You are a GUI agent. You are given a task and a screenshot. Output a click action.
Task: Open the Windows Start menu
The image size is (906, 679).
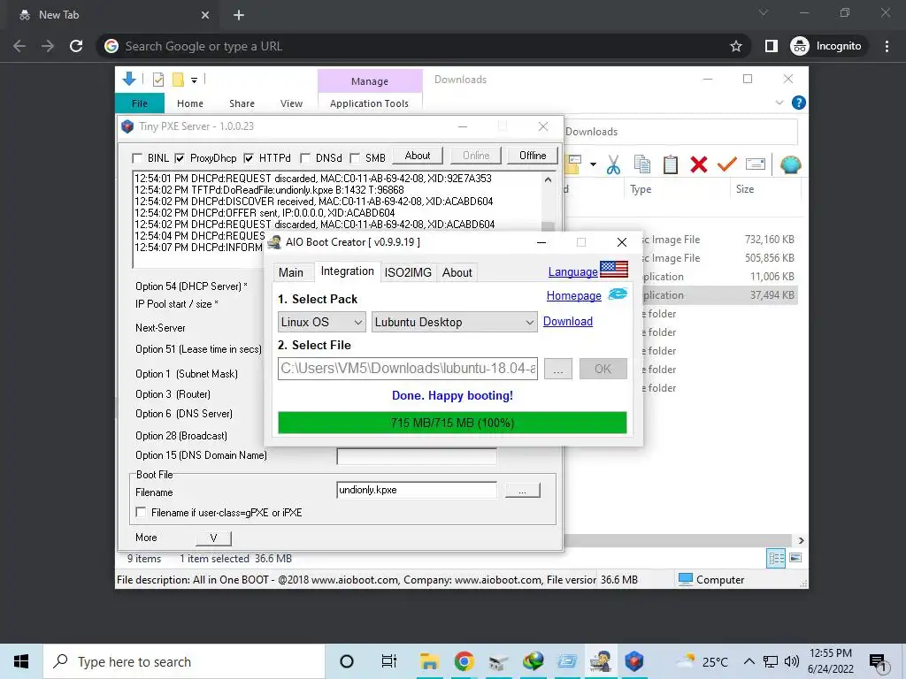[21, 661]
